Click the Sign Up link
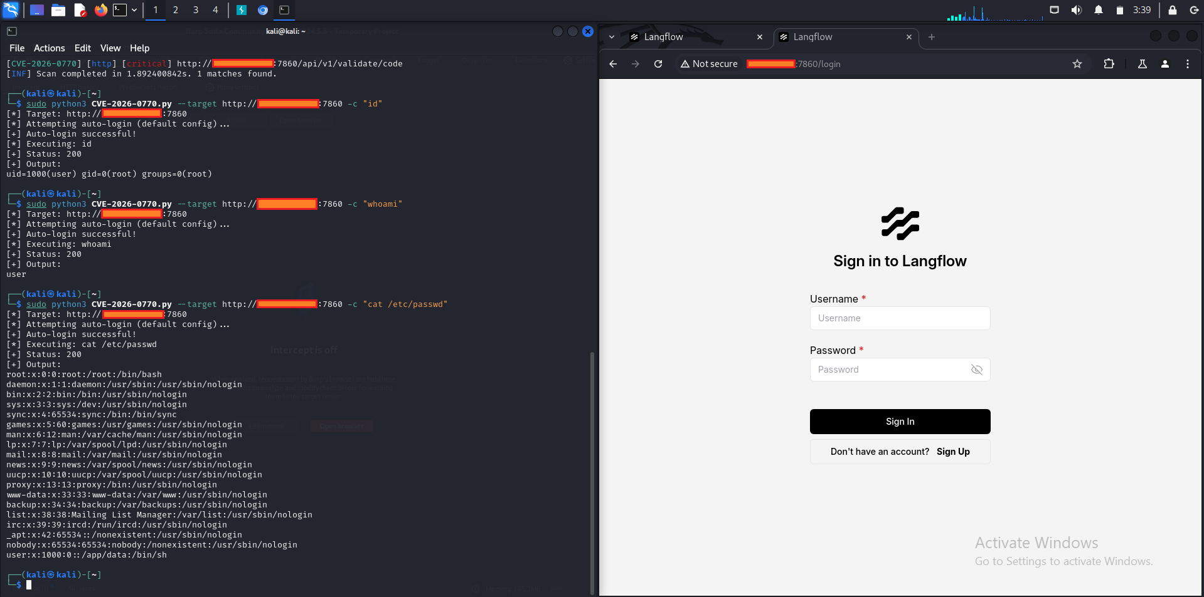This screenshot has width=1204, height=597. pos(952,451)
